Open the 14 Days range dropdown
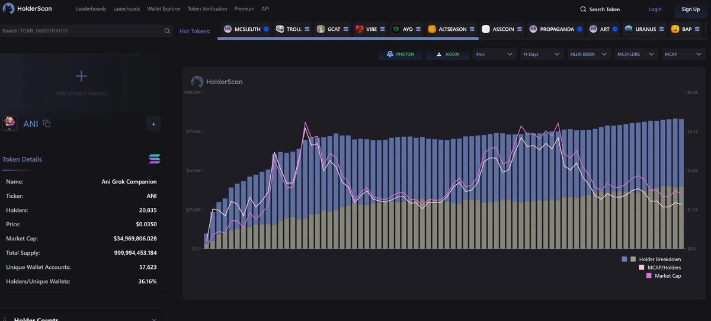711x321 pixels. click(542, 54)
